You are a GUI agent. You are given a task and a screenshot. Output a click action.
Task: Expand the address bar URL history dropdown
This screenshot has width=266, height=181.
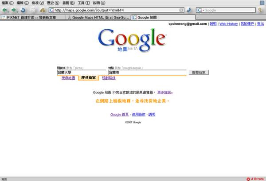point(181,10)
